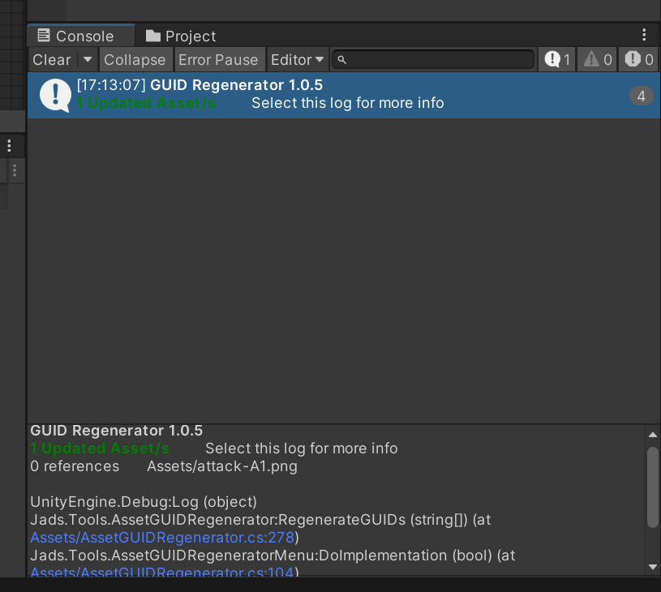Click the detail pane scrollbar thumb
This screenshot has width=661, height=592.
653,487
